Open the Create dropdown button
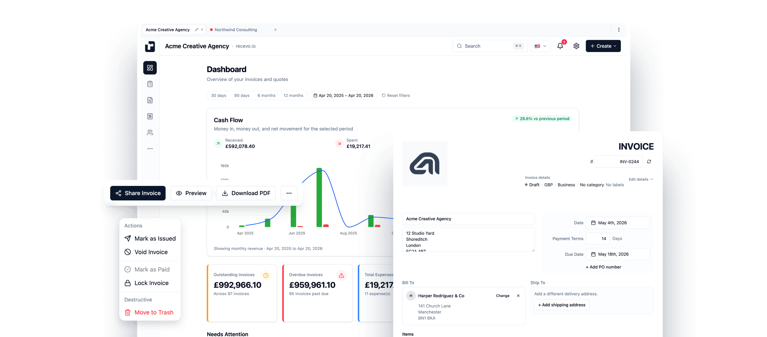Screen dimensions: 767x337 pos(603,46)
